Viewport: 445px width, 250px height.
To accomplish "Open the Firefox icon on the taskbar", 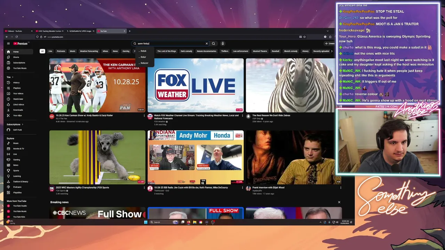I will 189,222.
